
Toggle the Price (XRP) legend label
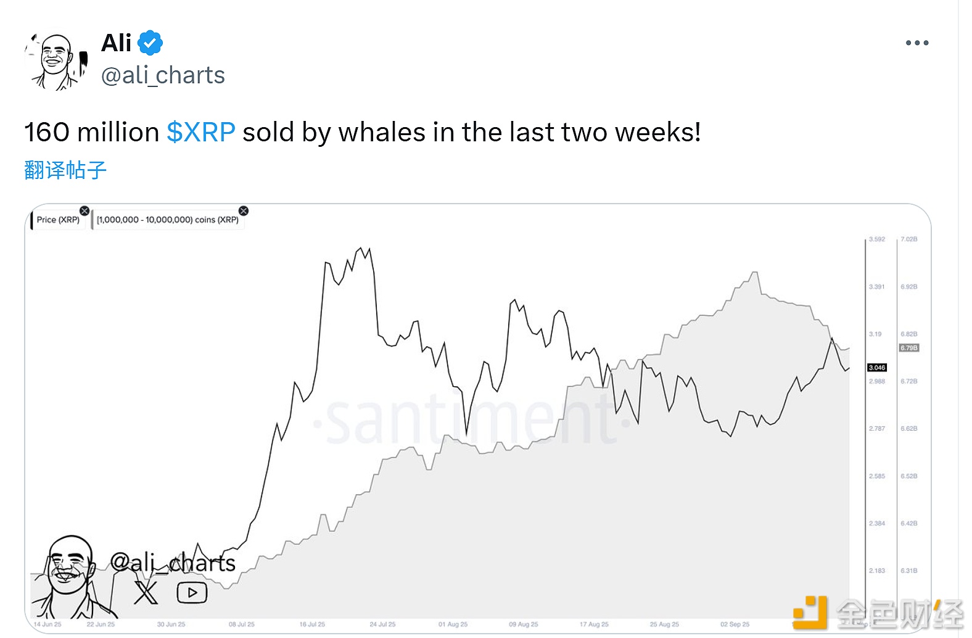(58, 220)
